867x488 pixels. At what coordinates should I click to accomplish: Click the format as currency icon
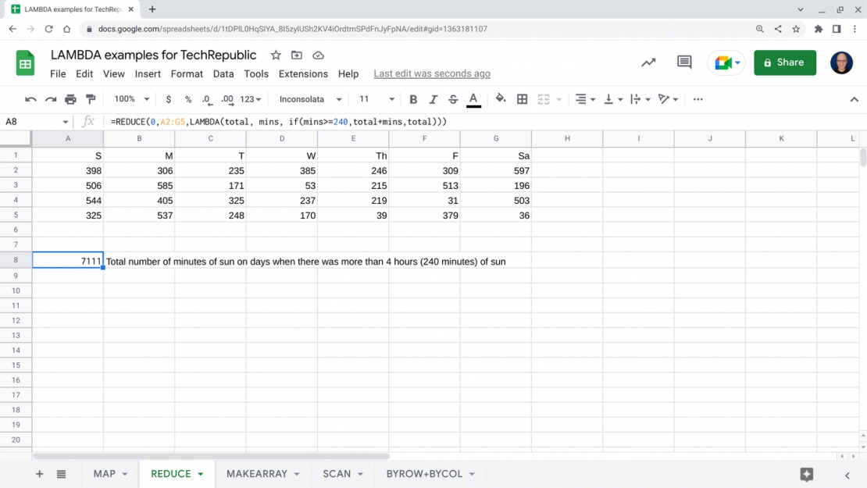point(168,99)
